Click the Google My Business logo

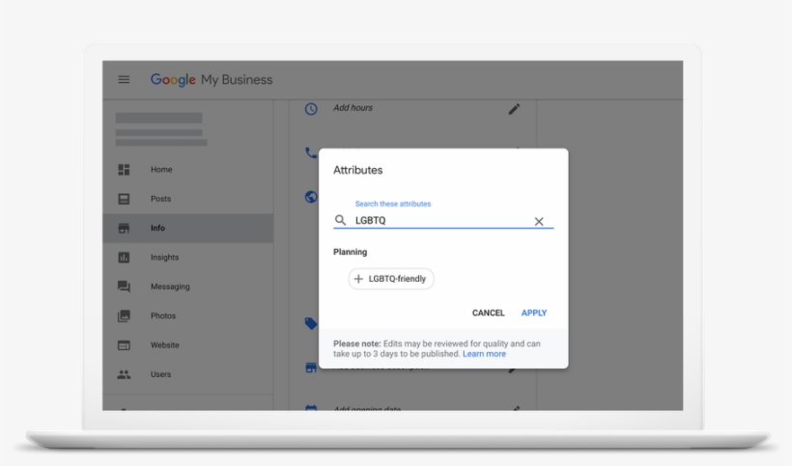[x=212, y=80]
